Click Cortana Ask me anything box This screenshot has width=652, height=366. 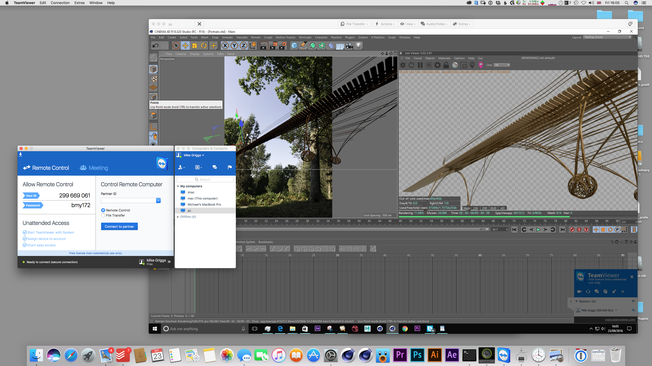205,329
